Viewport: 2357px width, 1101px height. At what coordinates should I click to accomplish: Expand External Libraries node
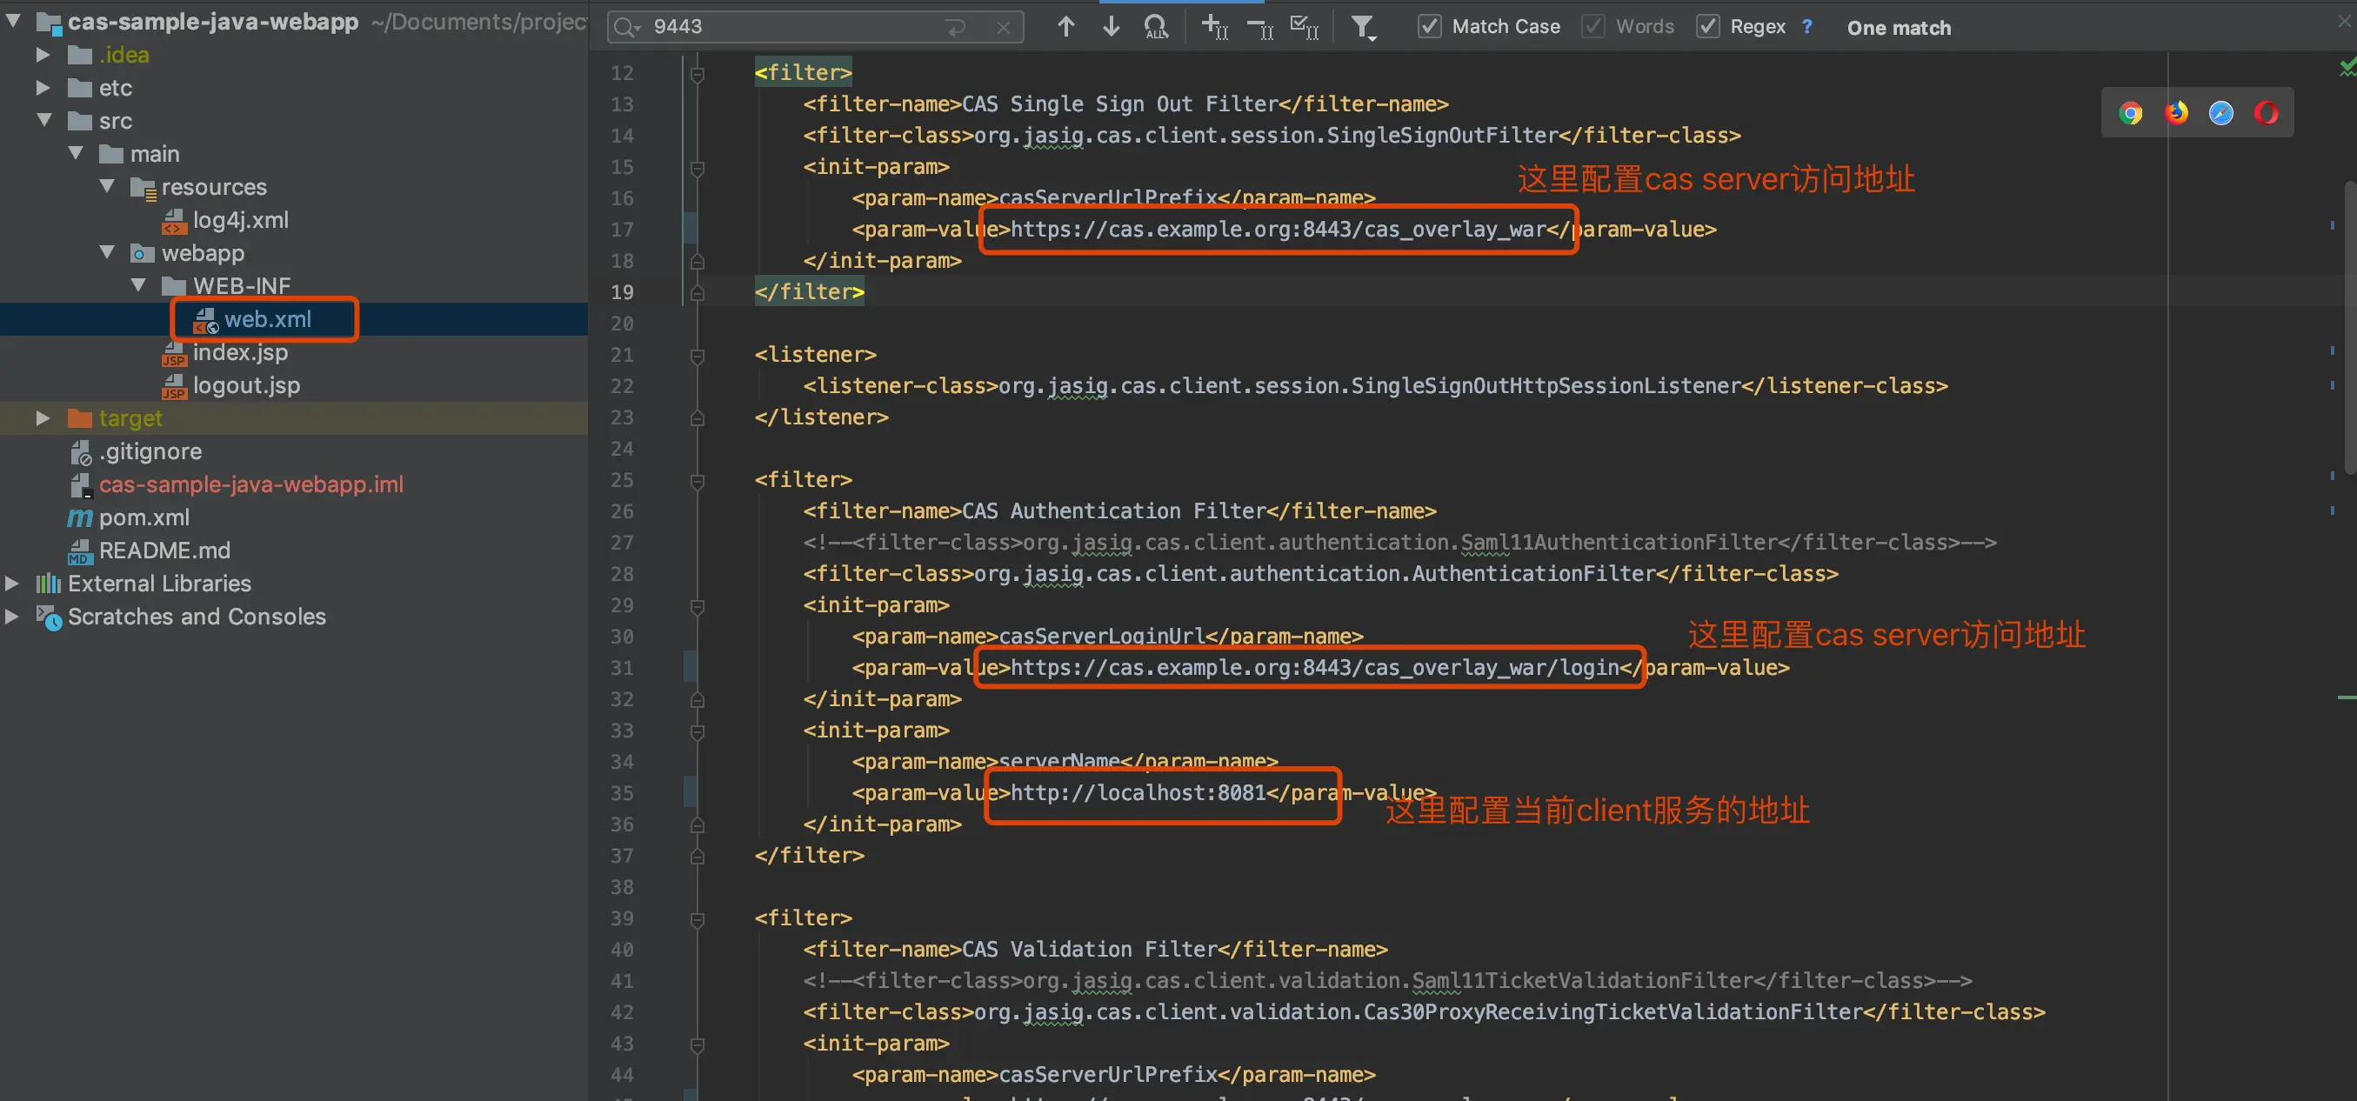point(13,583)
